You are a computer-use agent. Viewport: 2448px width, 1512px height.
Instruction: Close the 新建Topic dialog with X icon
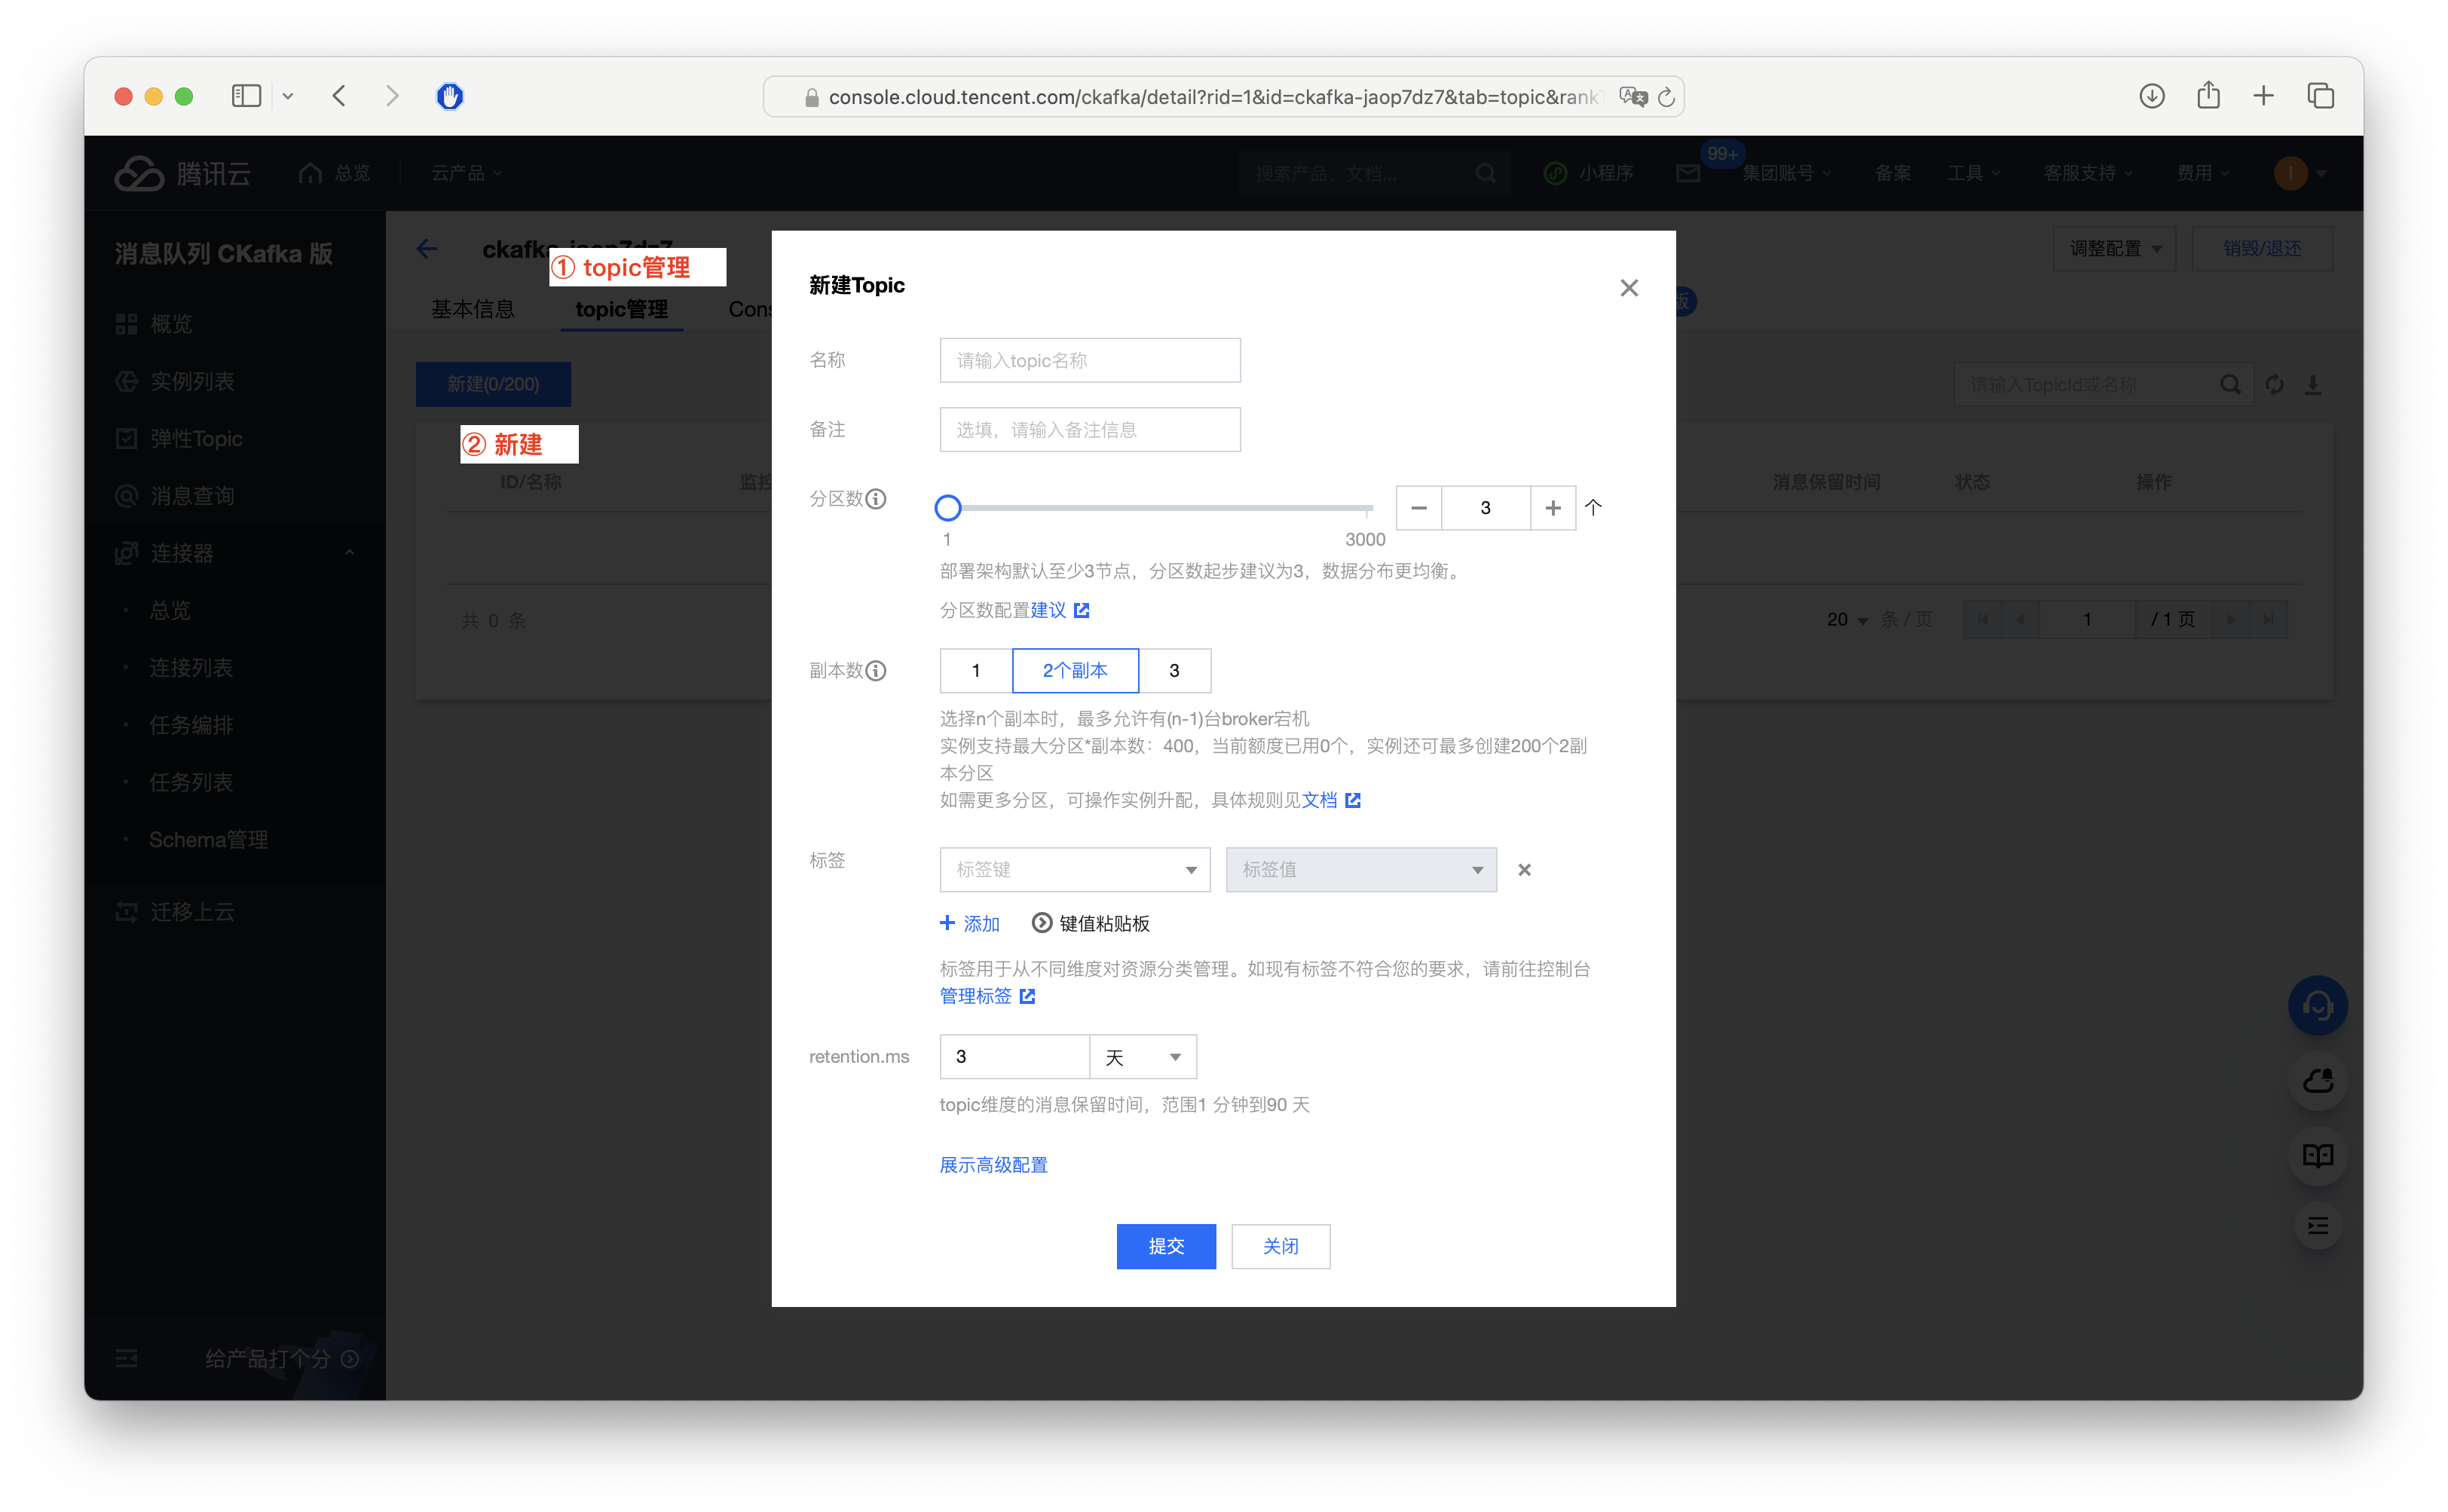[1628, 288]
